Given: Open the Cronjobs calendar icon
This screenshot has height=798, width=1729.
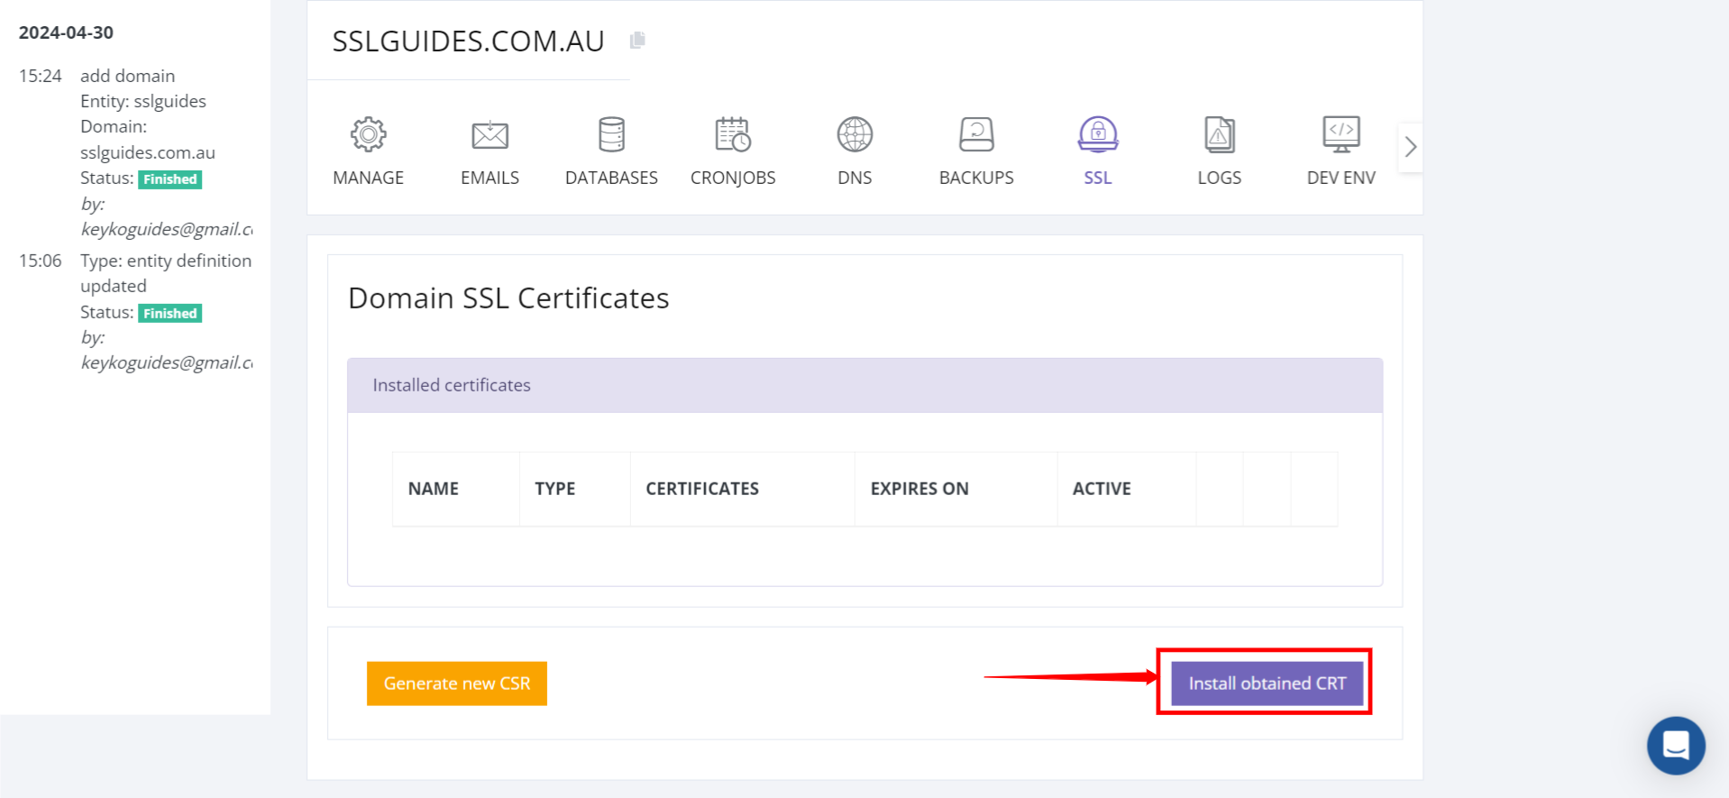Looking at the screenshot, I should point(733,135).
